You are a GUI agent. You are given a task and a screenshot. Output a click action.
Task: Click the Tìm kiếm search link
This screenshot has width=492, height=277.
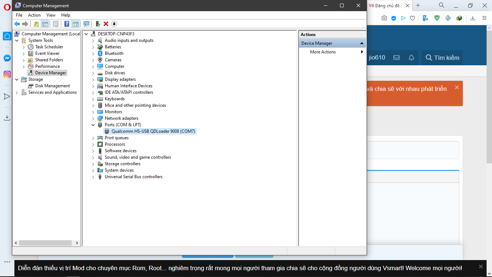(x=442, y=58)
